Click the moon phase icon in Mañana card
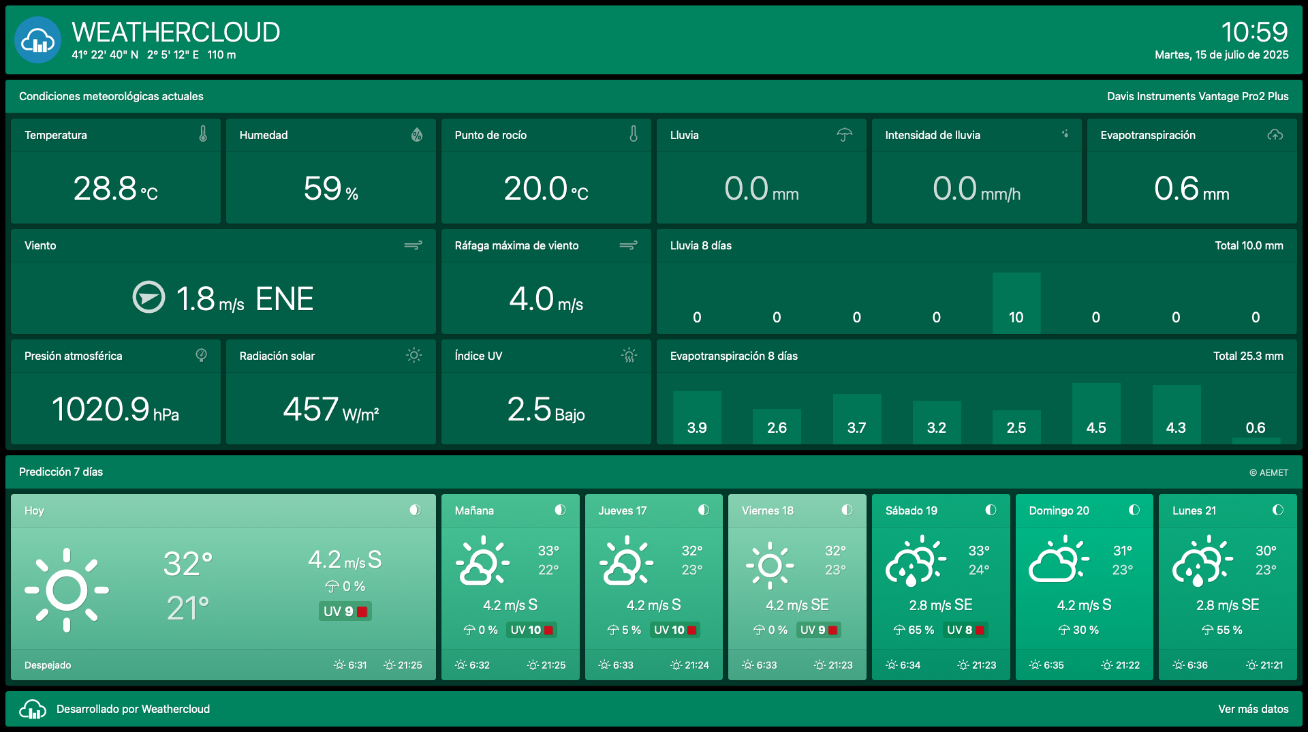This screenshot has width=1308, height=732. [560, 510]
